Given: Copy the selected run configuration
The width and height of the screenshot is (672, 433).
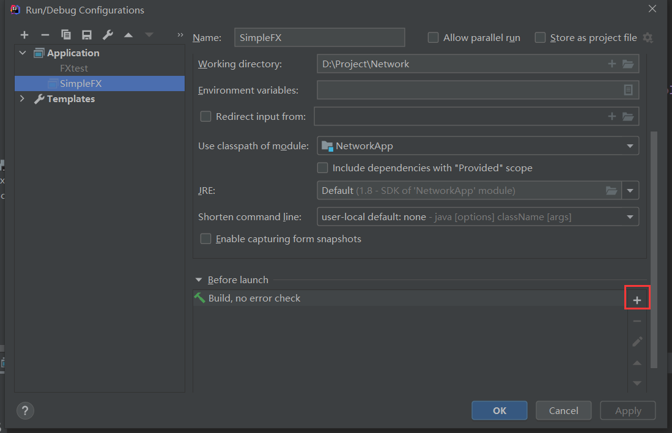Looking at the screenshot, I should 66,35.
